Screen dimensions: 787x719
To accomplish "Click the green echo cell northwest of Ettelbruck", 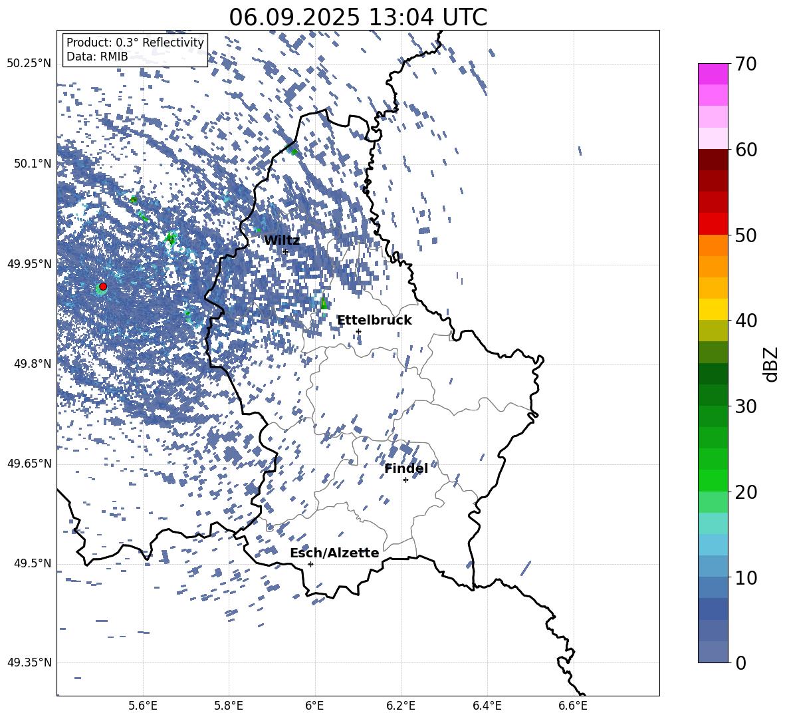I will tap(323, 303).
